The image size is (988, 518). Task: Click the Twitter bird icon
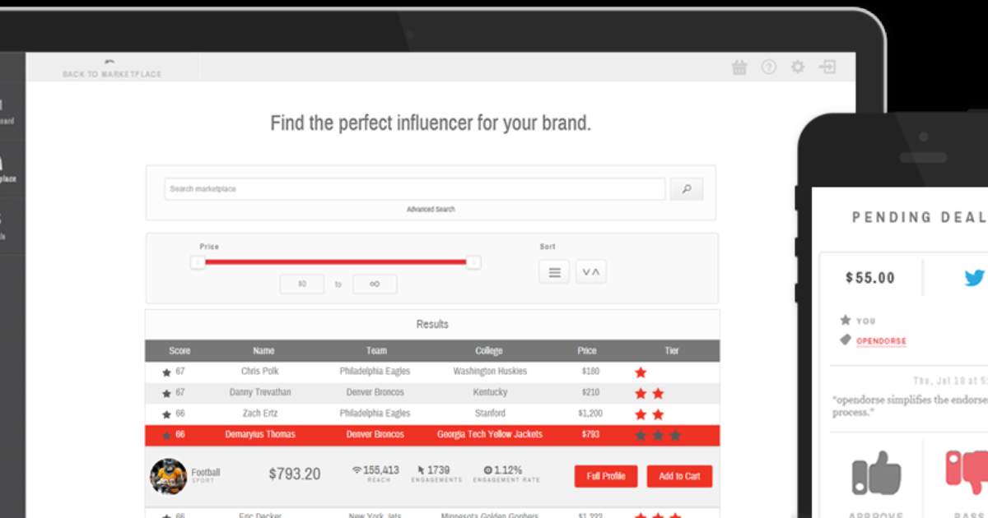[x=974, y=278]
